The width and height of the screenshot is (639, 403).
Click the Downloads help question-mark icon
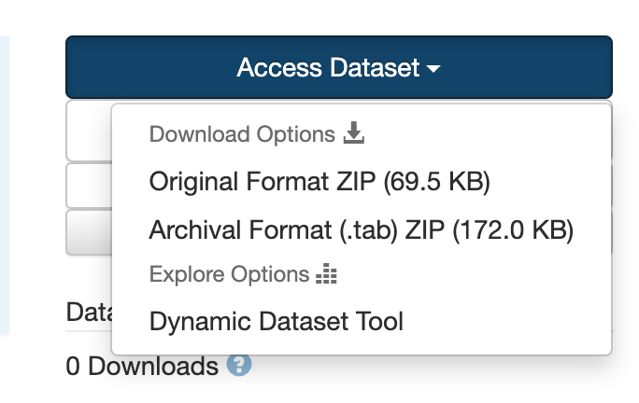click(x=239, y=365)
